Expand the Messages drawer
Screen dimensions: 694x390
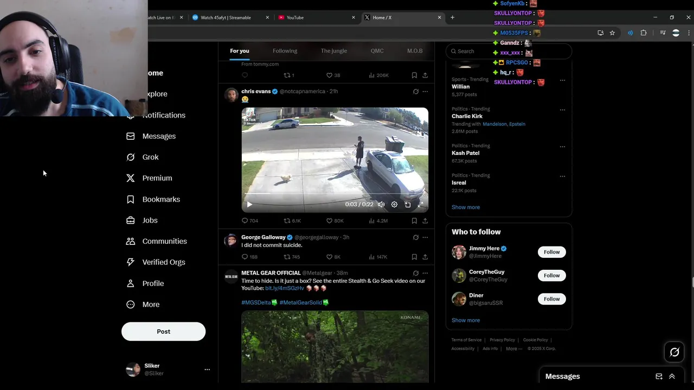672,376
